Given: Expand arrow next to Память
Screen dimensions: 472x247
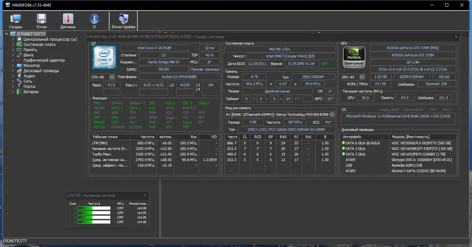Looking at the screenshot, I should coord(13,50).
